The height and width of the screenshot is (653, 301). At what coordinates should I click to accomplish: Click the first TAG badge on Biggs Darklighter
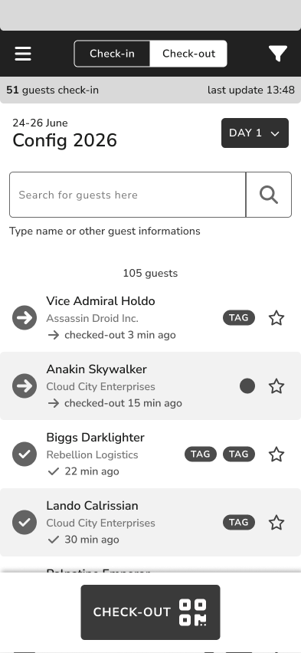click(201, 454)
